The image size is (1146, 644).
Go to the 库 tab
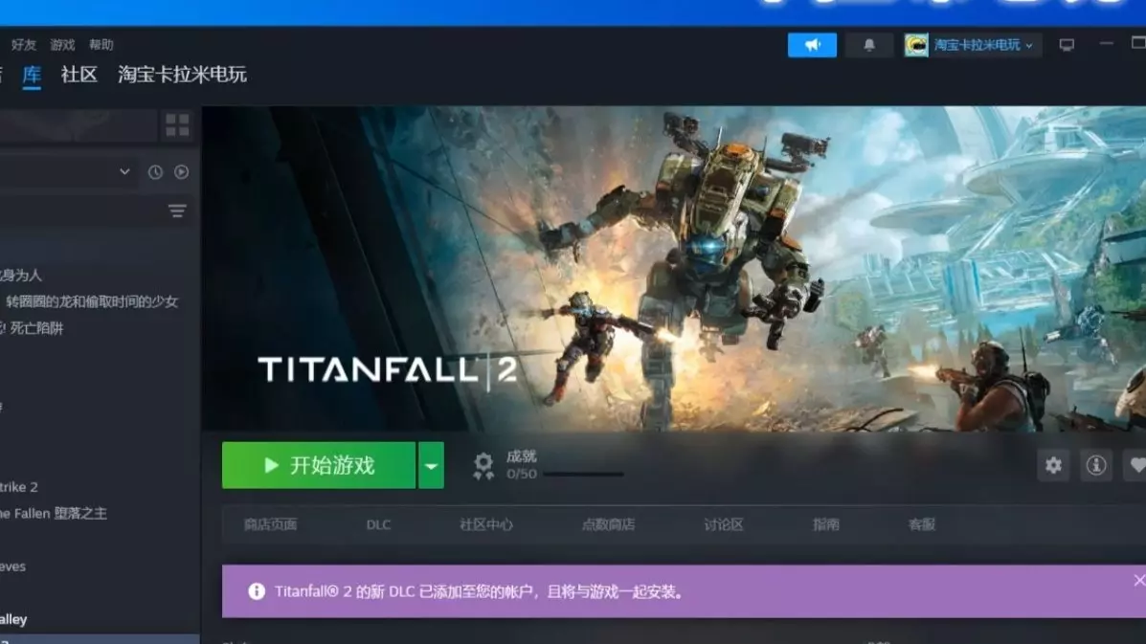[32, 76]
